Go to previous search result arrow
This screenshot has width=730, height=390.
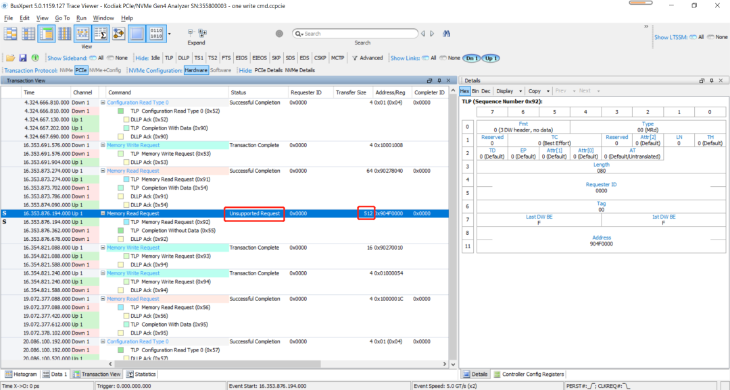pyautogui.click(x=423, y=33)
